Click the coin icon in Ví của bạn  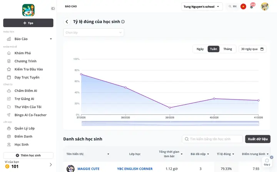pyautogui.click(x=7, y=167)
